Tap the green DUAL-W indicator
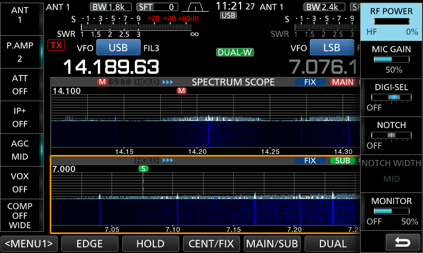The image size is (423, 253). [x=235, y=52]
